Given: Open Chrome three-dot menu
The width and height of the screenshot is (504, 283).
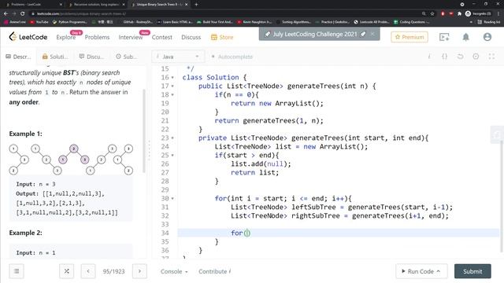Looking at the screenshot, I should pyautogui.click(x=498, y=13).
